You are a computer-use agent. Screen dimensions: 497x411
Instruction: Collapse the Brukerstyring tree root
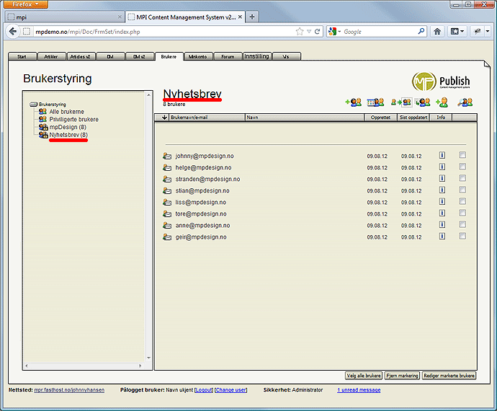pos(33,104)
